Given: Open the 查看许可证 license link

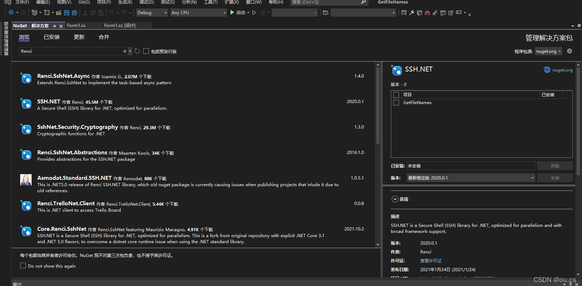Looking at the screenshot, I should (x=431, y=261).
